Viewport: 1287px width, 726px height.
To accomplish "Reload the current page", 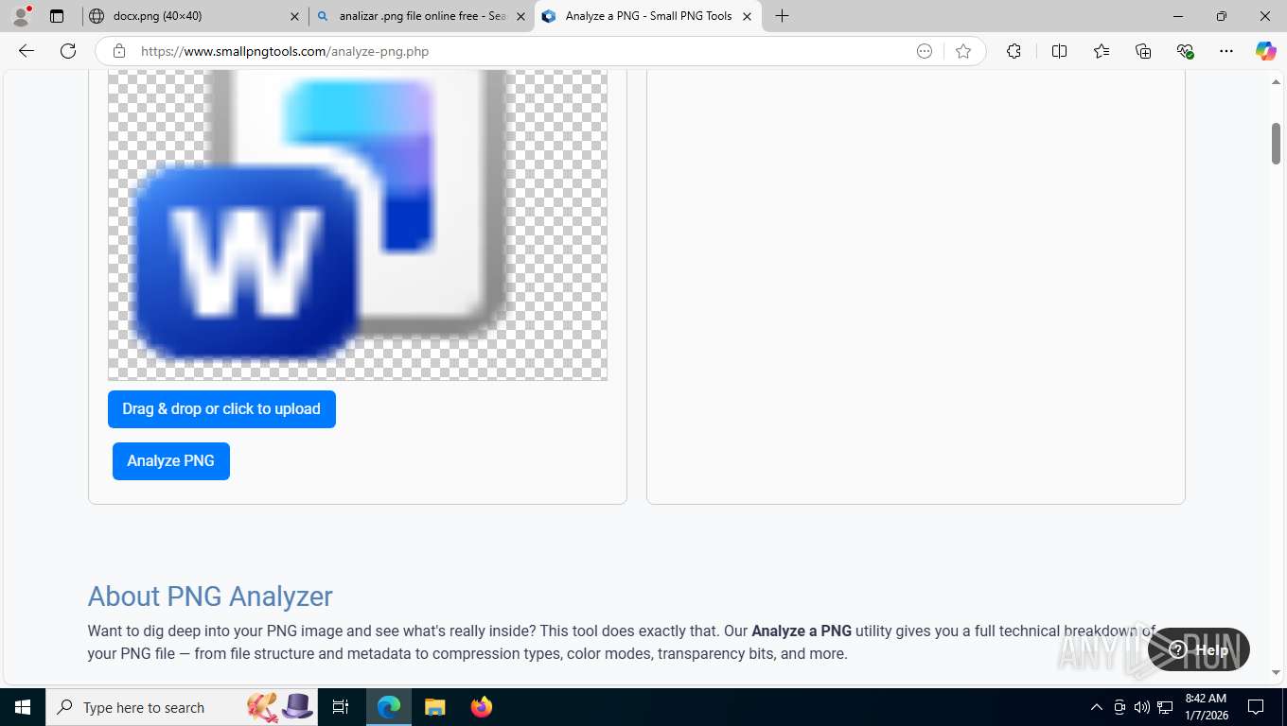I will pyautogui.click(x=68, y=51).
